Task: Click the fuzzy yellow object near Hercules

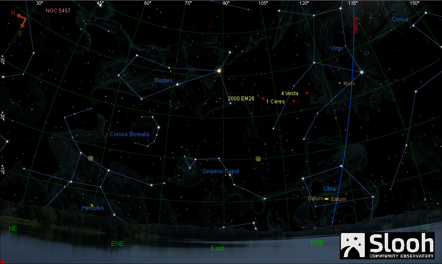Action: point(91,158)
